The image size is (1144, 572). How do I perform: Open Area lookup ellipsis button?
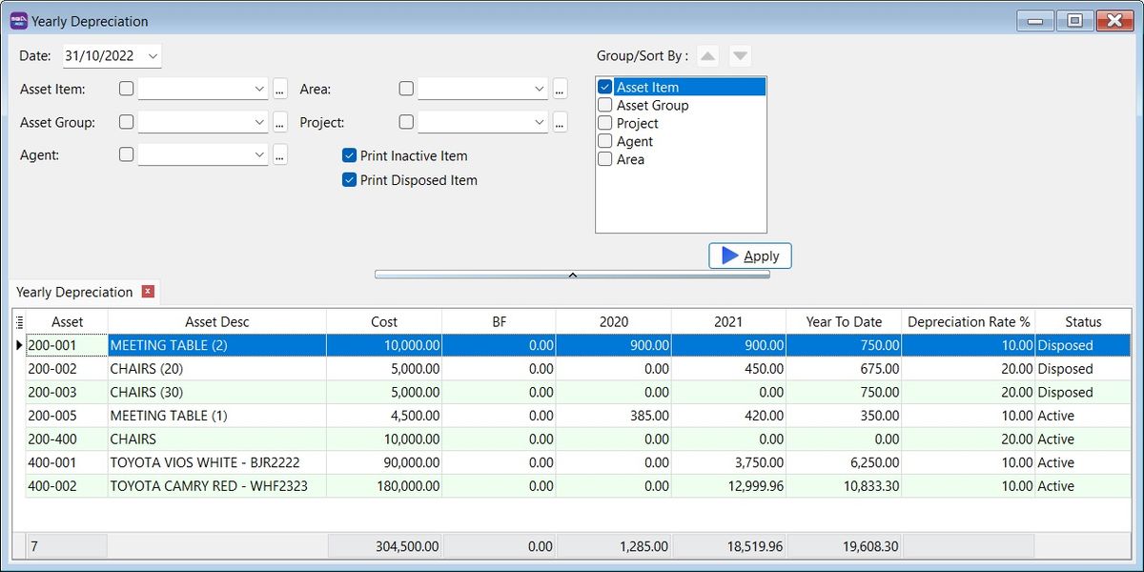point(560,90)
